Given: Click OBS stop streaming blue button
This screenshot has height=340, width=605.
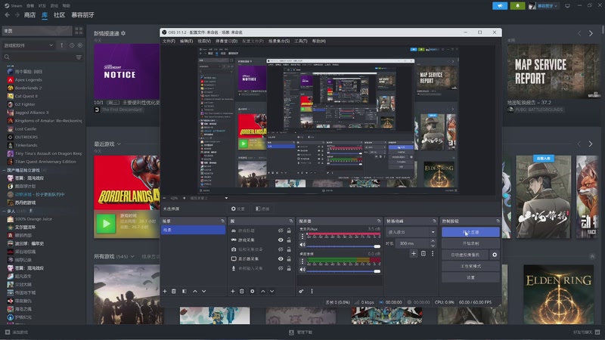Looking at the screenshot, I should coord(470,232).
